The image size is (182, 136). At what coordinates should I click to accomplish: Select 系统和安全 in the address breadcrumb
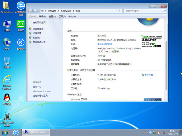pos(66,11)
